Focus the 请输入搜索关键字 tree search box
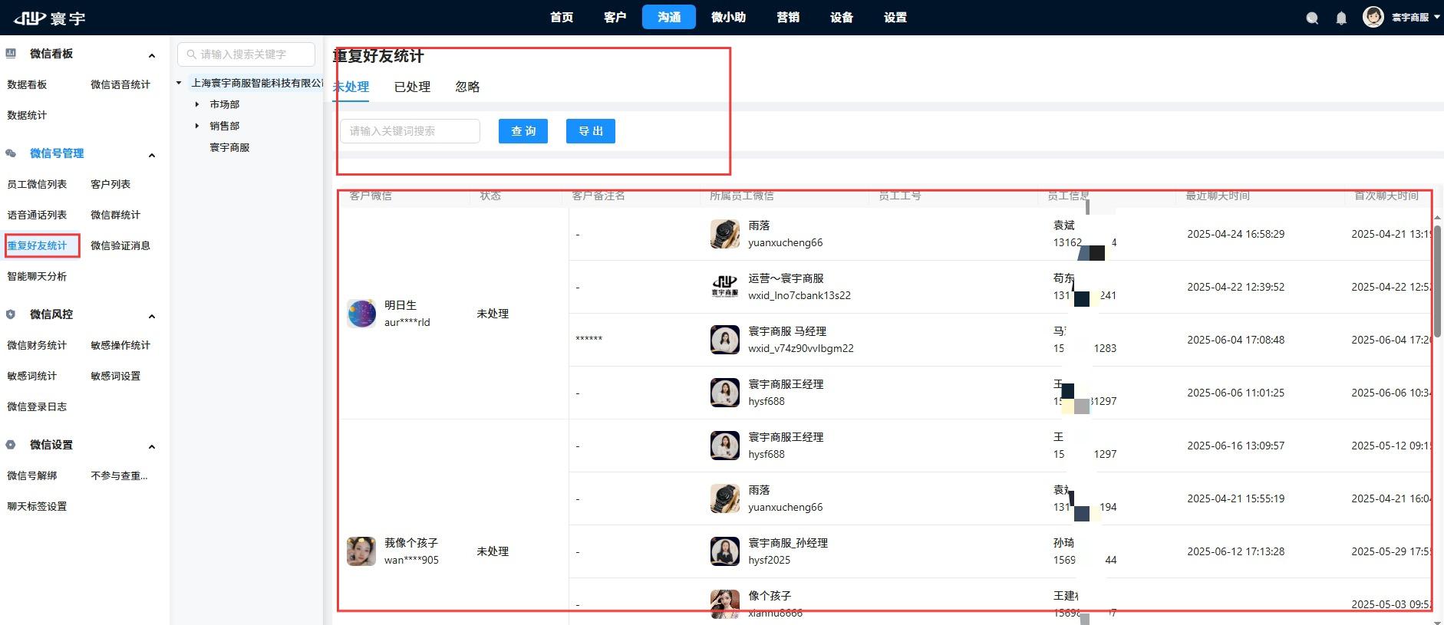1444x625 pixels. pos(246,54)
